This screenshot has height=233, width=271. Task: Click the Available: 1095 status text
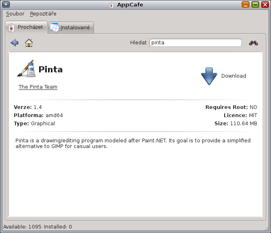pos(22,226)
